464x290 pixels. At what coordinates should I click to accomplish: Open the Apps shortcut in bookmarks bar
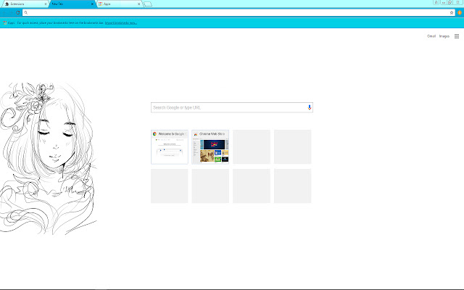[9, 22]
